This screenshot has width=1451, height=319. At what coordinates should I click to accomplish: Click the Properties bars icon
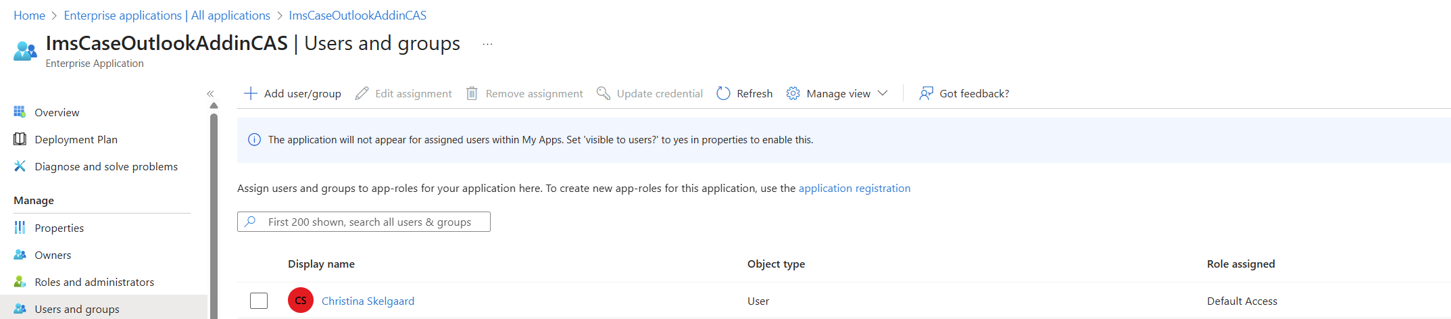click(x=20, y=227)
